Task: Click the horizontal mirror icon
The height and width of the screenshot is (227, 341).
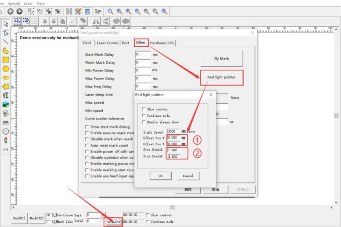Action: (x=96, y=21)
